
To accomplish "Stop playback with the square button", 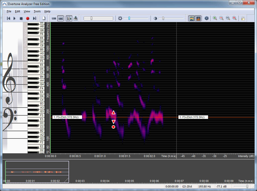I will click(x=21, y=18).
